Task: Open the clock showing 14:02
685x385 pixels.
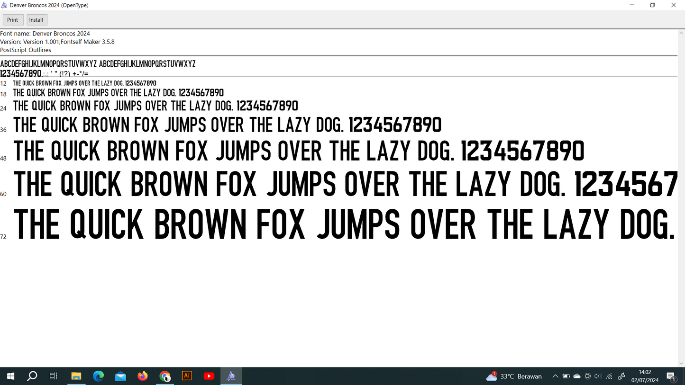Action: [x=645, y=376]
